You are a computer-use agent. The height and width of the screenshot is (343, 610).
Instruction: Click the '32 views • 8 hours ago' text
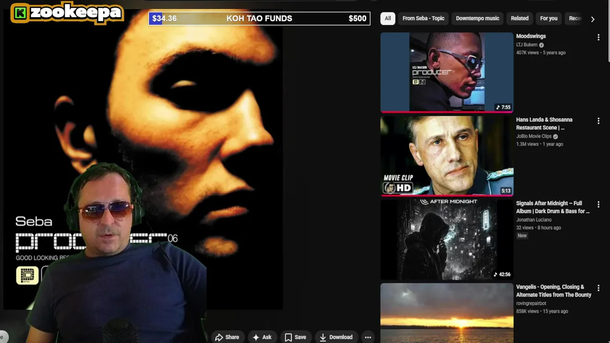click(539, 228)
